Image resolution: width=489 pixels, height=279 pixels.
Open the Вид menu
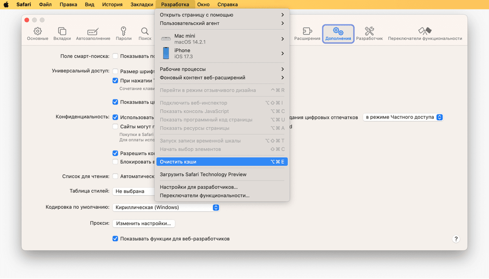click(90, 4)
